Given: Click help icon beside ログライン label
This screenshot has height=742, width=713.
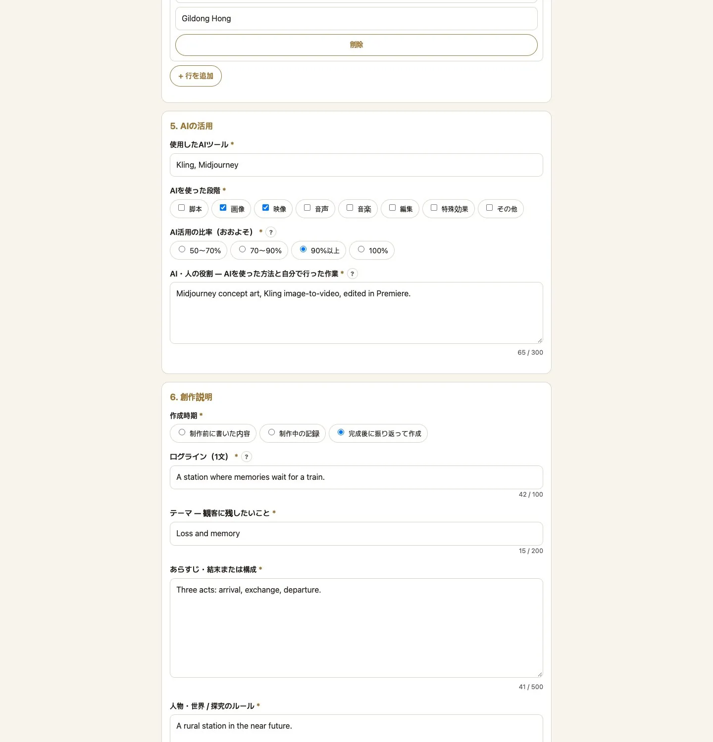Looking at the screenshot, I should pos(246,457).
